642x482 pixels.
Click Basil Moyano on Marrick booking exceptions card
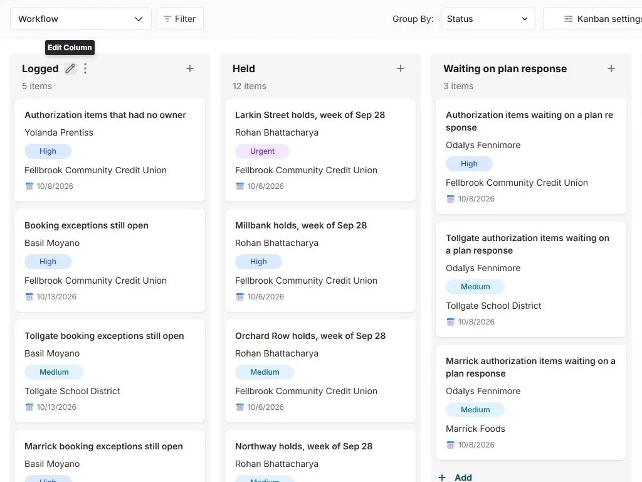coord(52,464)
